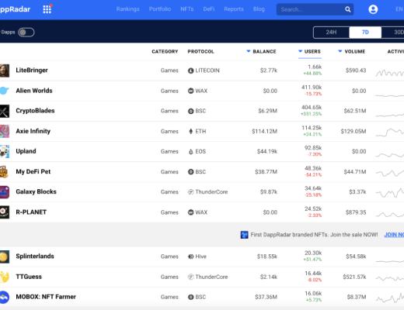Click the CryptoBlades dapp logo
The height and width of the screenshot is (310, 404).
coord(5,111)
